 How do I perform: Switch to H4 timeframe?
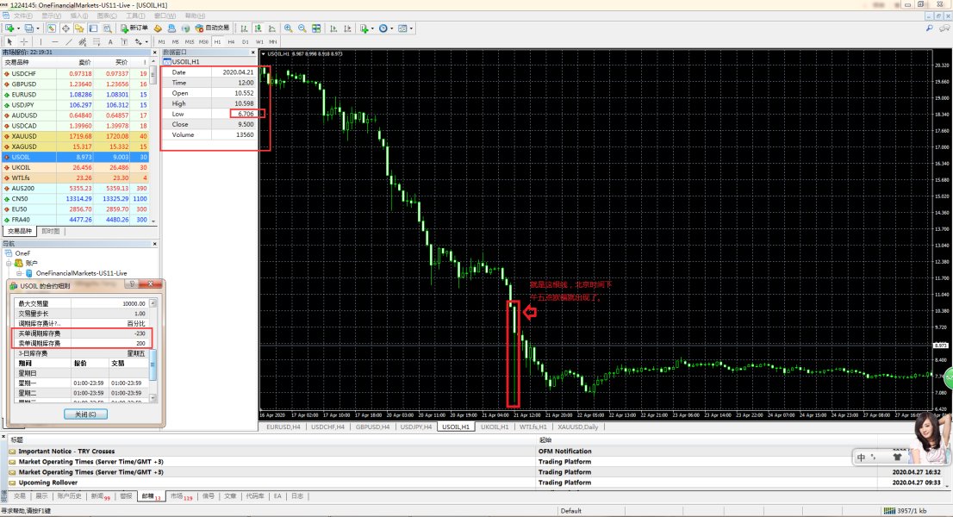231,41
